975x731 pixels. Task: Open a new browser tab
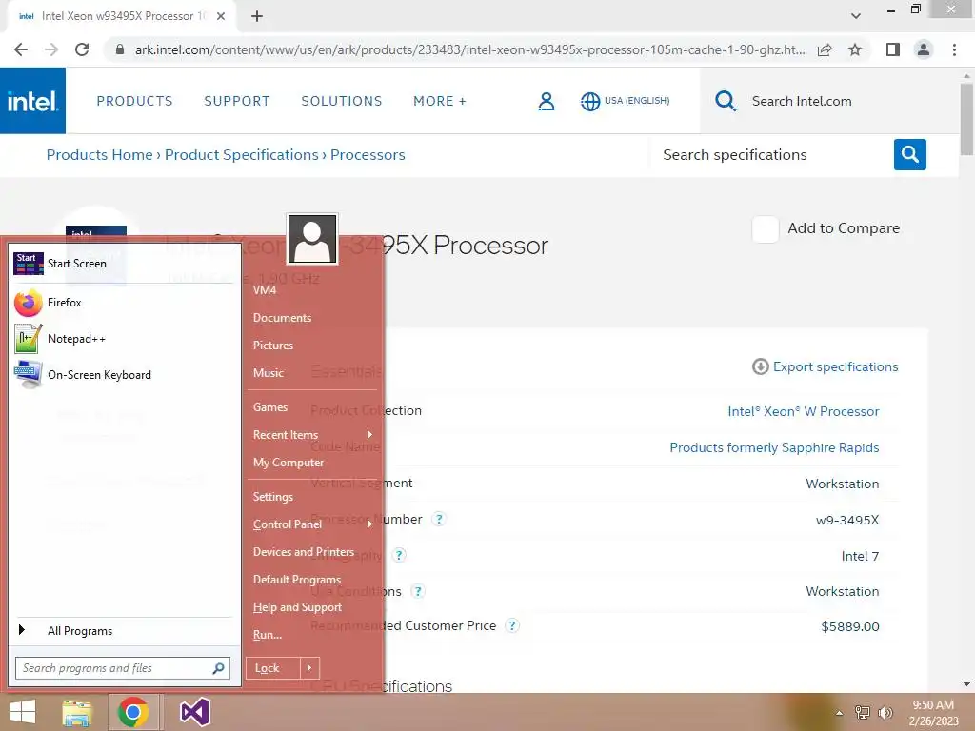pyautogui.click(x=257, y=16)
